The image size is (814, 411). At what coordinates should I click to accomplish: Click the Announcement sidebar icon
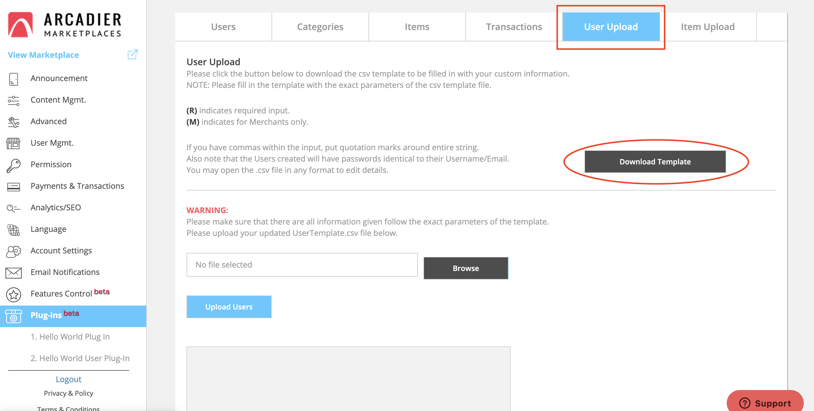13,79
